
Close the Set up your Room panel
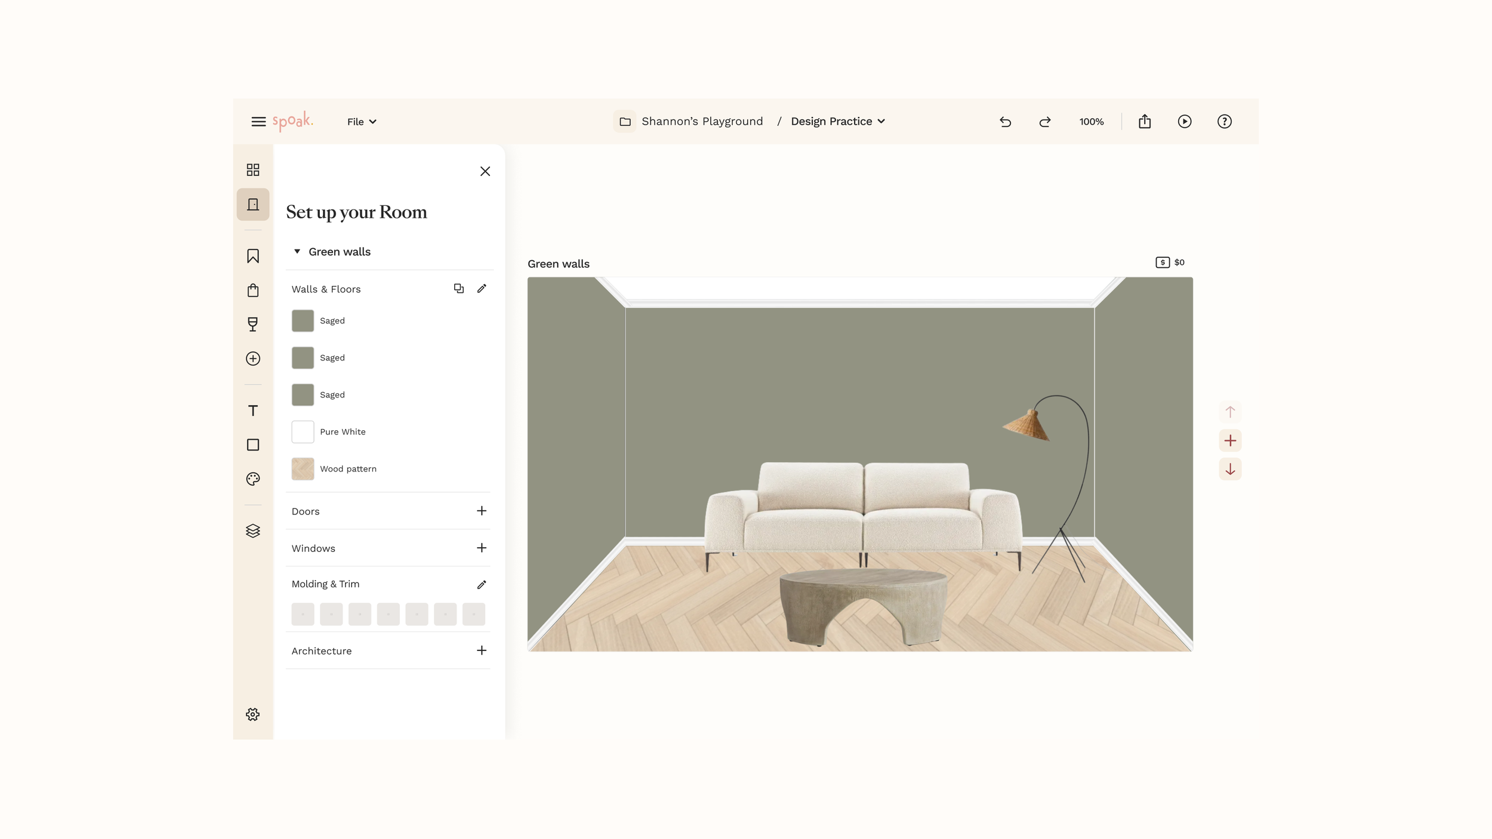pos(485,172)
